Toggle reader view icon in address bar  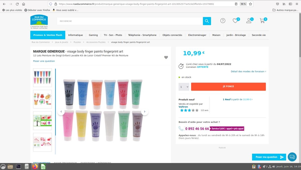coord(236,4)
